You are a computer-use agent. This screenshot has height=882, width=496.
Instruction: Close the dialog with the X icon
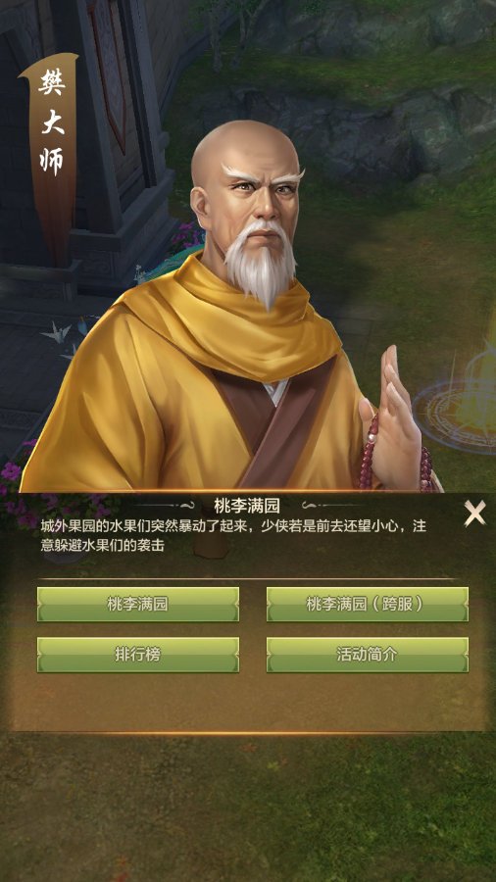pos(474,514)
